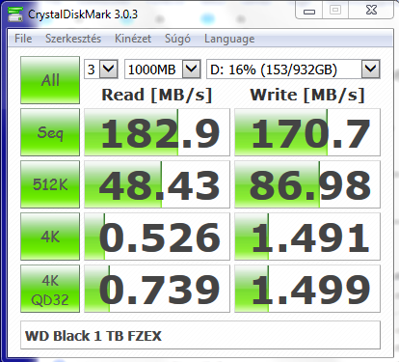
Task: Run all benchmarks with All button
Action: click(x=50, y=80)
